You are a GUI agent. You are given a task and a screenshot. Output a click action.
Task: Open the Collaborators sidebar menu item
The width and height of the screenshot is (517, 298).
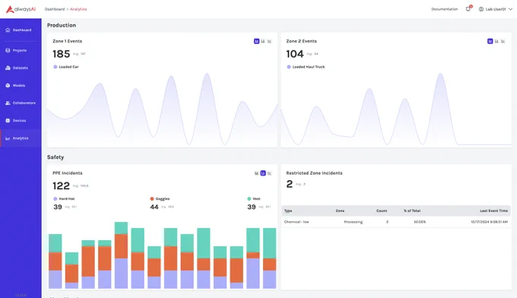coord(21,103)
